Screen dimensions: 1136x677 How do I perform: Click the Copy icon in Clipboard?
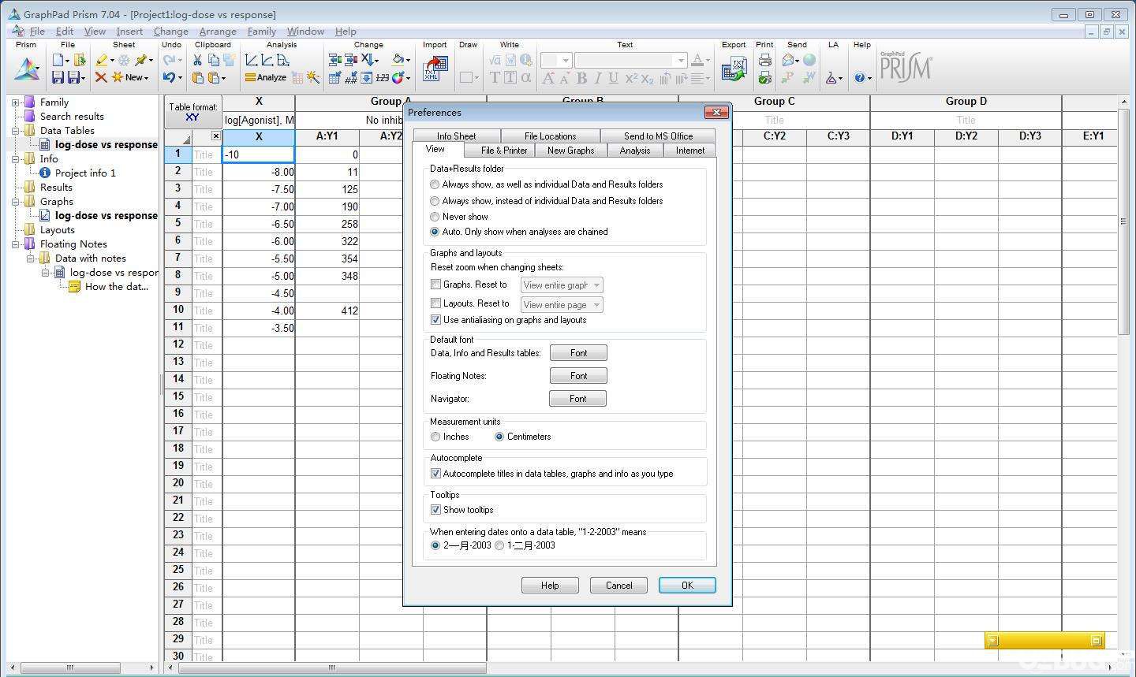click(213, 60)
